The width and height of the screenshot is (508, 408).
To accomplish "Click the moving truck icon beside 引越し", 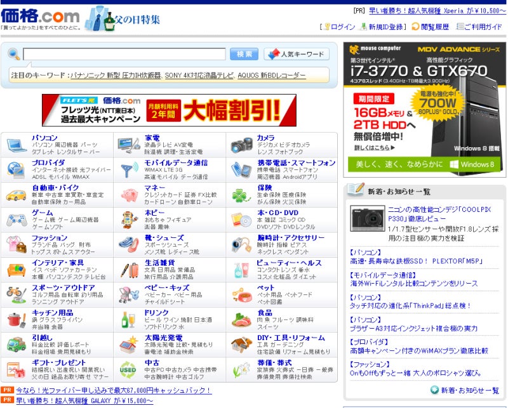I will tap(17, 345).
